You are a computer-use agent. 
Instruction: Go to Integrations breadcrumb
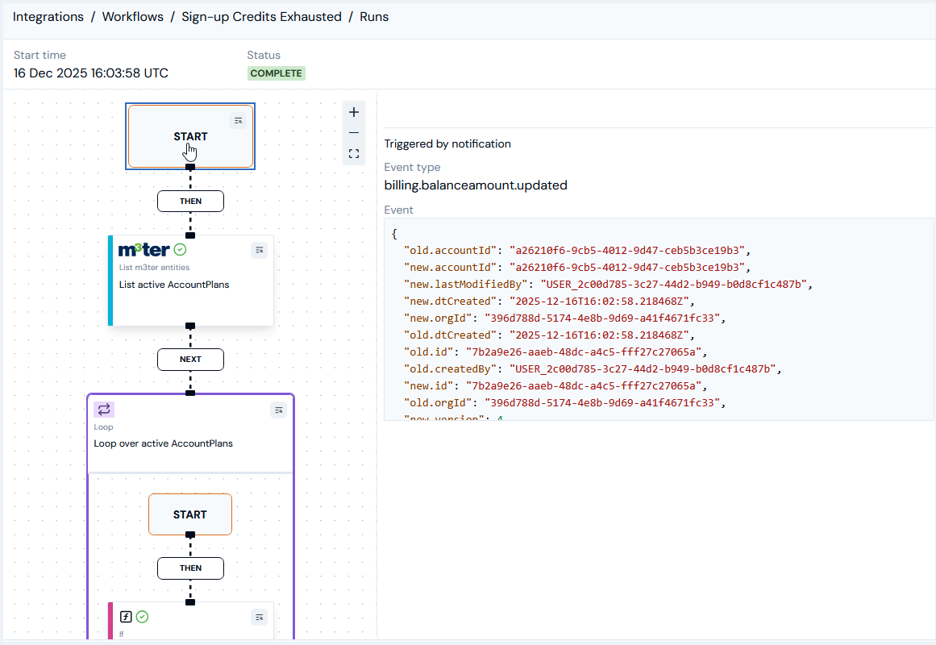[x=48, y=17]
